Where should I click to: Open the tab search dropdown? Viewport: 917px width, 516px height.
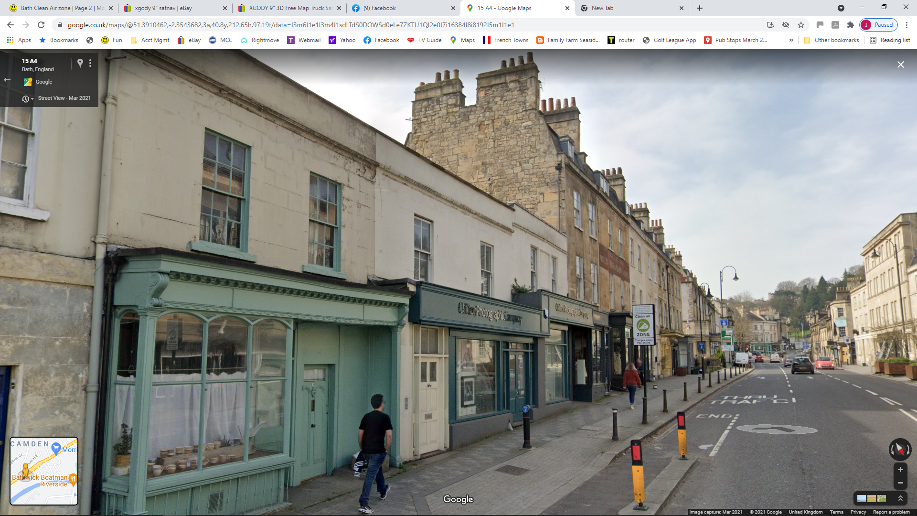coord(841,8)
